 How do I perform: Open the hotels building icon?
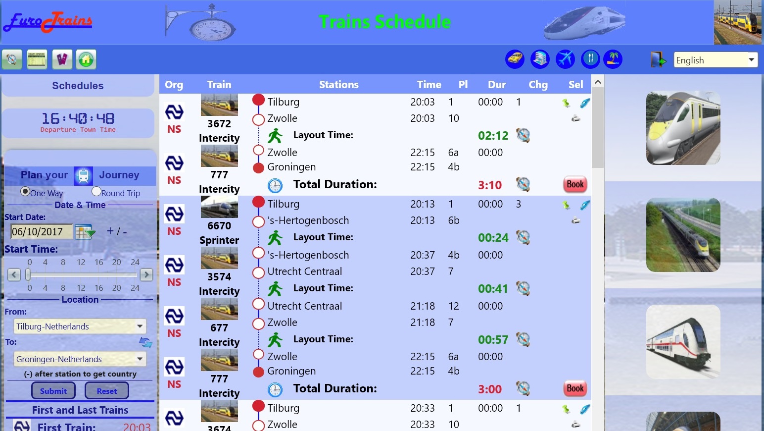[540, 59]
